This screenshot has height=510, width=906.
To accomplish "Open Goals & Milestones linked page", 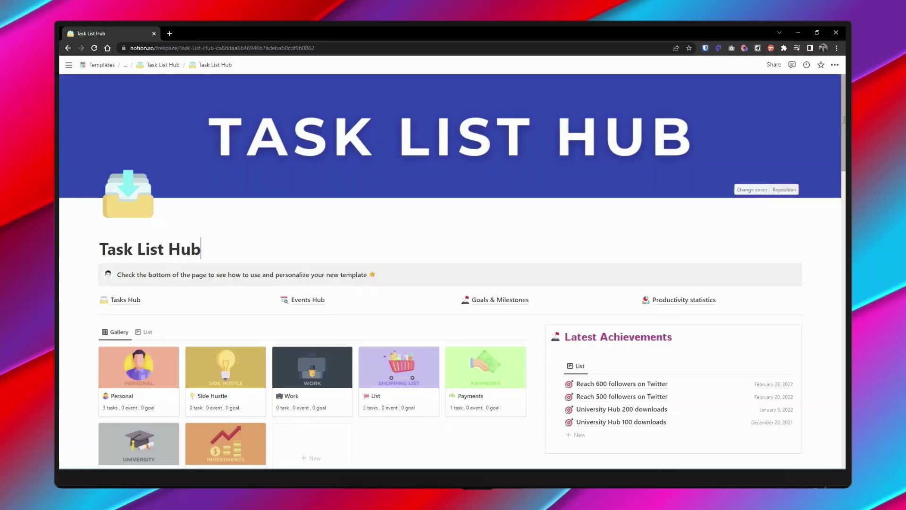I will (500, 300).
